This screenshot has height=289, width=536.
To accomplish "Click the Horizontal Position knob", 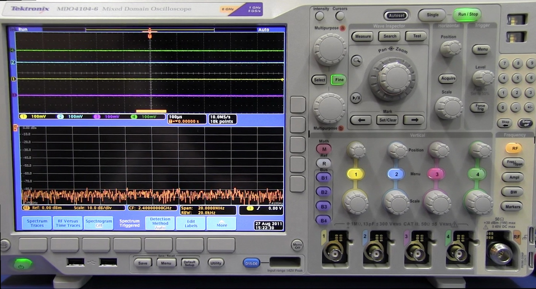I will pyautogui.click(x=451, y=48).
